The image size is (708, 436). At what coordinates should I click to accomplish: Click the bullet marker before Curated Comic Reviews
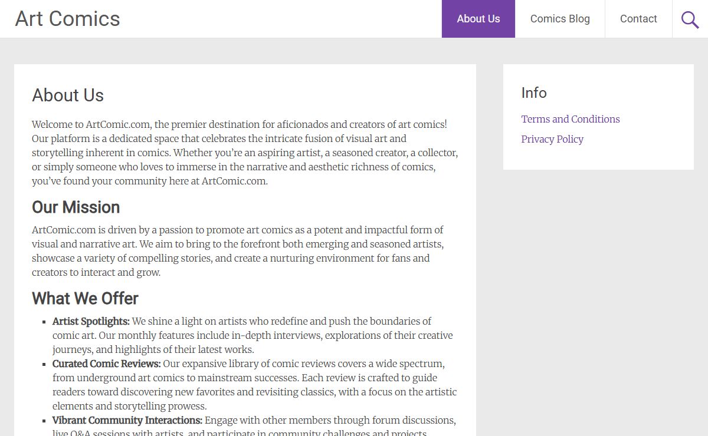tap(44, 364)
